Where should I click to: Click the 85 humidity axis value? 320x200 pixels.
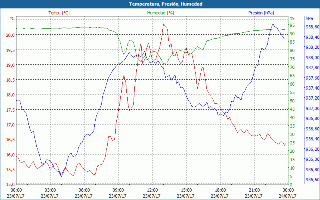click(292, 42)
